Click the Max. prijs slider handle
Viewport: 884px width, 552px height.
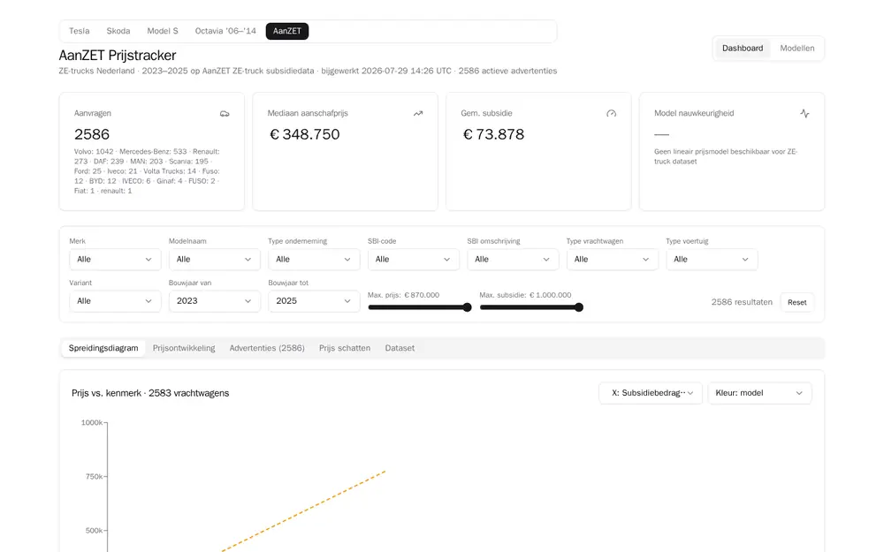467,307
